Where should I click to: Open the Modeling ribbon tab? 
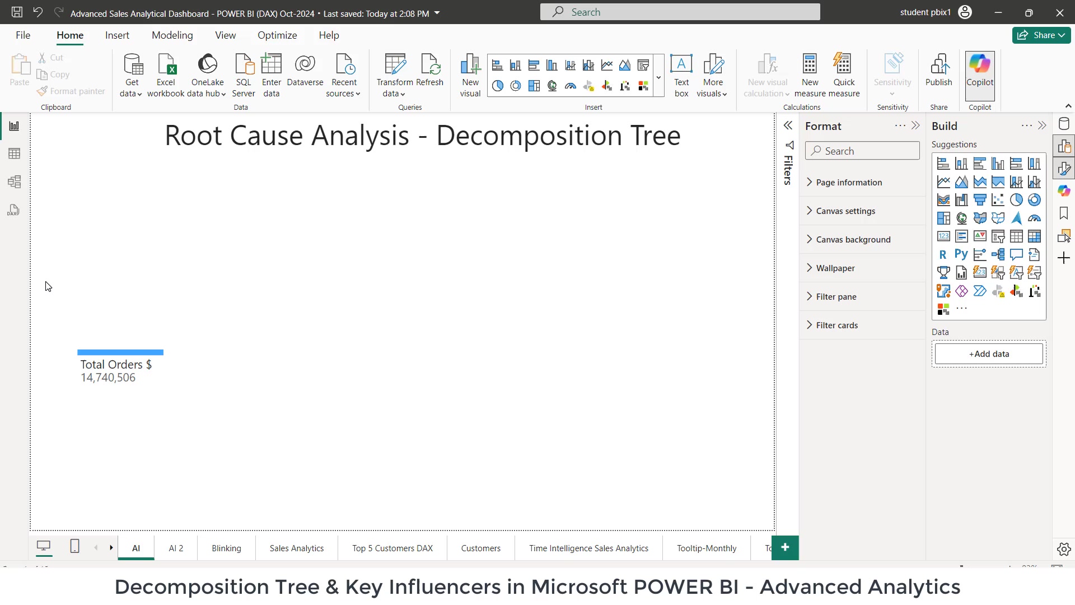[x=172, y=35]
